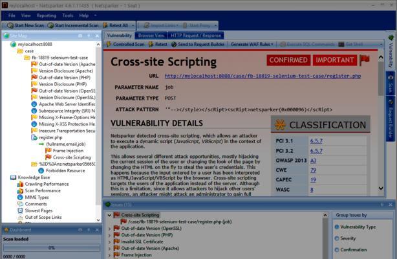Select /case/fb-18819-selenium-test-case/register.php (job) issue
The height and width of the screenshot is (259, 397).
tap(177, 221)
